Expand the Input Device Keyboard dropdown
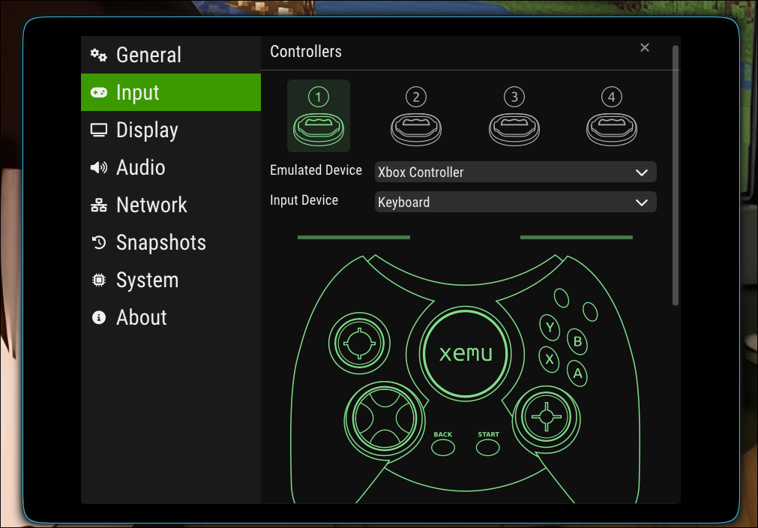The image size is (758, 528). pyautogui.click(x=515, y=202)
